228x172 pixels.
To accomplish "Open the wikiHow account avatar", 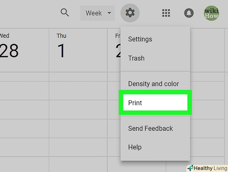I will click(x=211, y=13).
